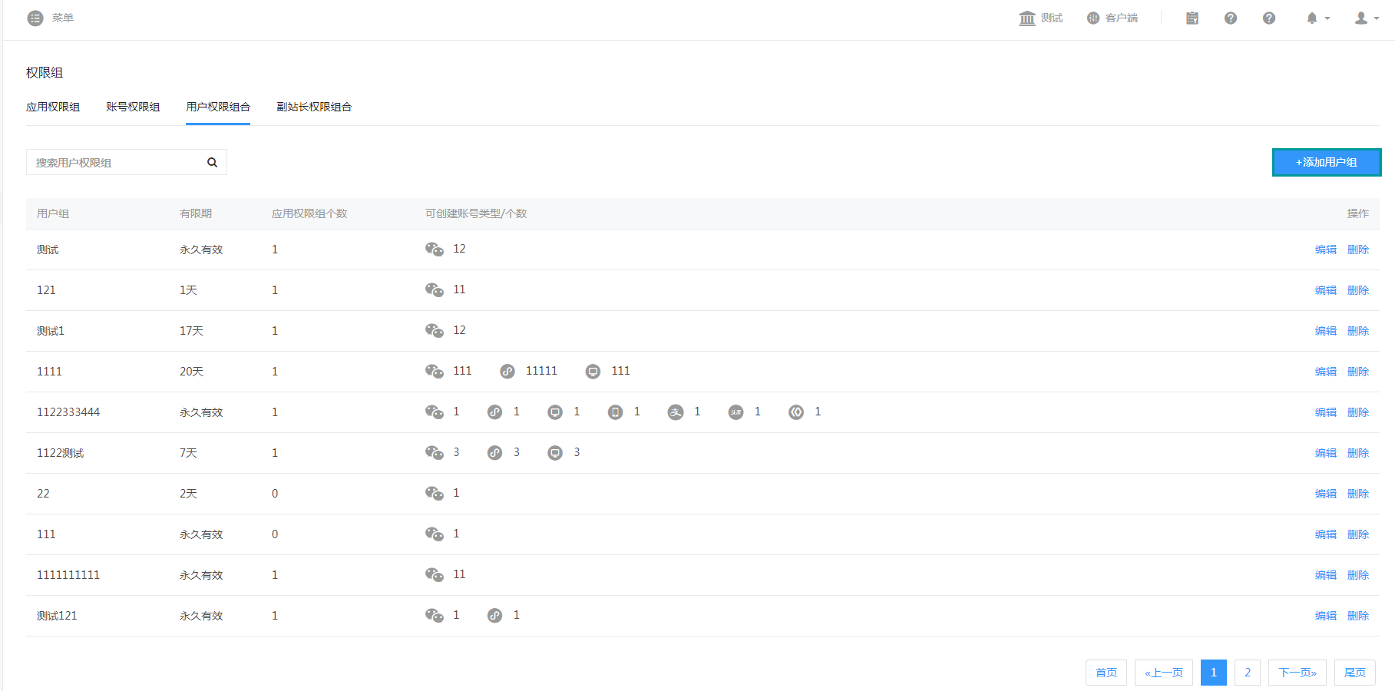The width and height of the screenshot is (1395, 691).
Task: Click the second help question mark icon
Action: [x=1268, y=18]
